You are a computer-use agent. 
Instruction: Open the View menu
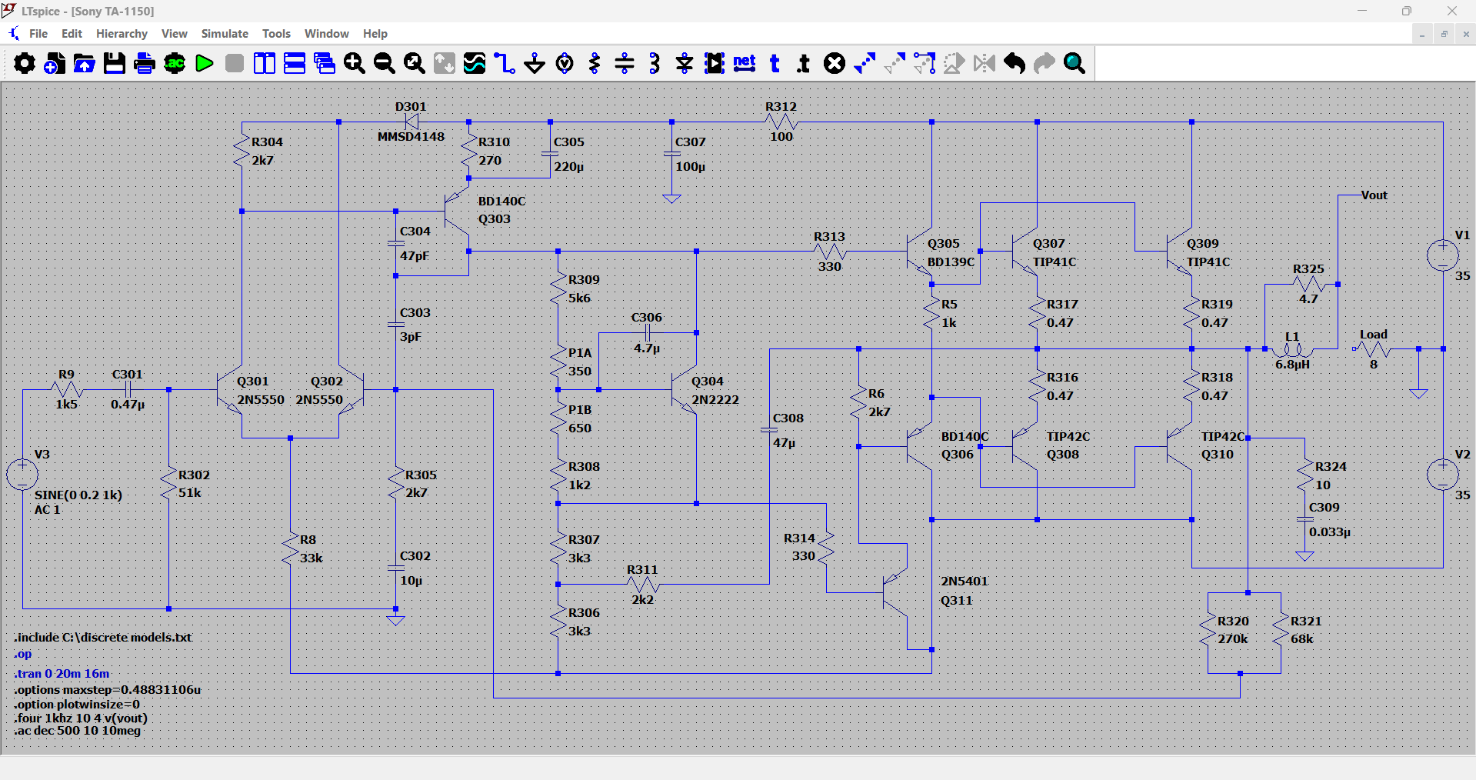[x=175, y=34]
